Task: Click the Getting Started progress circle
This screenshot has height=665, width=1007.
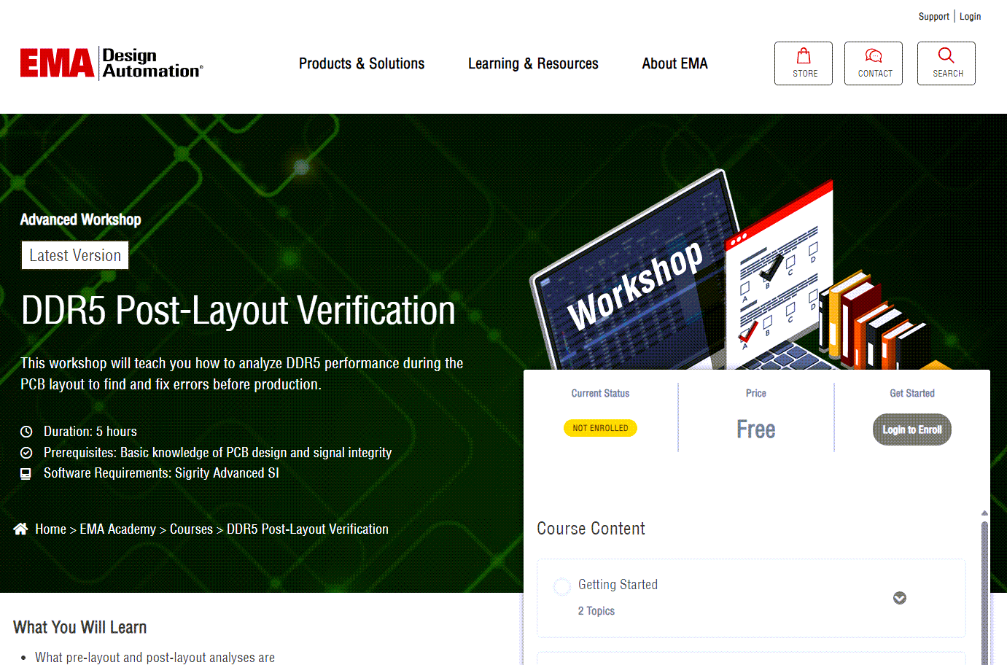Action: coord(562,586)
